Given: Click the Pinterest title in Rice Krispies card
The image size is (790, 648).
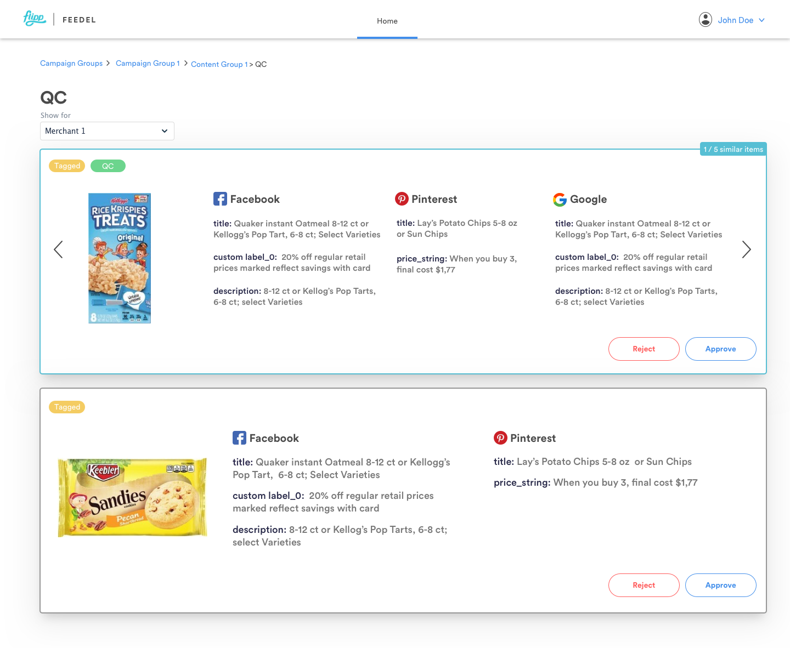Looking at the screenshot, I should tap(457, 229).
